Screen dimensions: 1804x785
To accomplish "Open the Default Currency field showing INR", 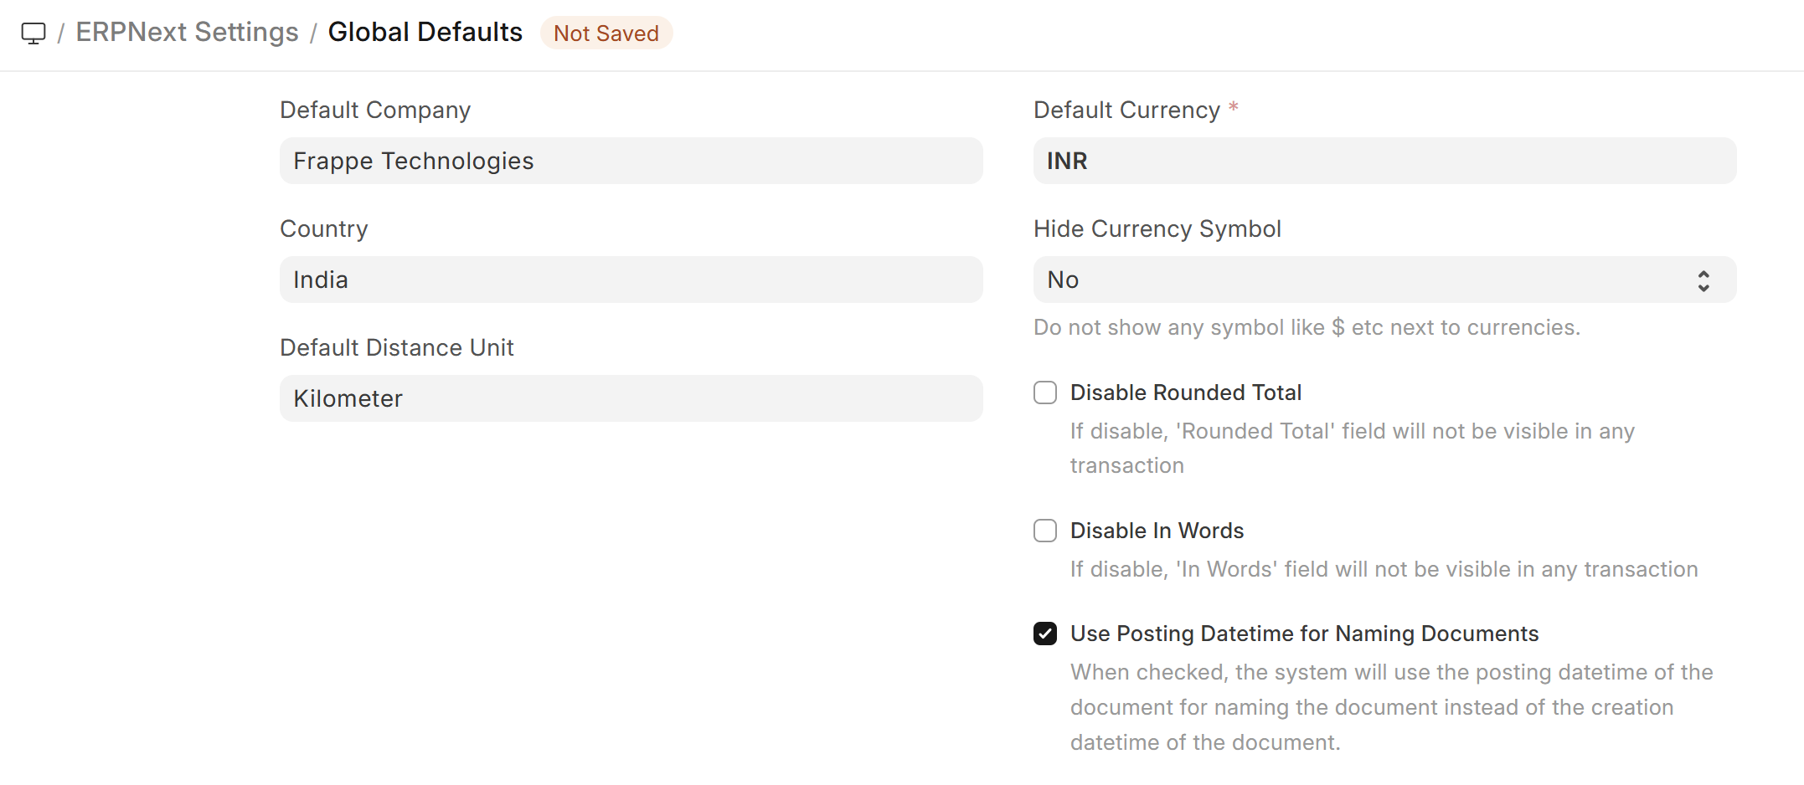I will 1384,161.
